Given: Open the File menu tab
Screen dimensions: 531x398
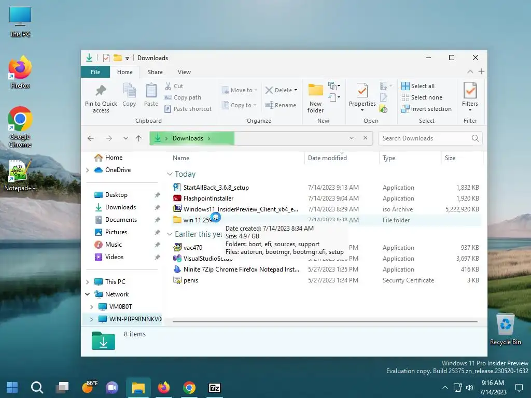Looking at the screenshot, I should pos(95,72).
